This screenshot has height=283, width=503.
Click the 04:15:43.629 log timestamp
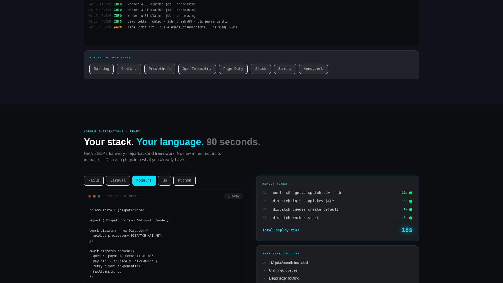[x=100, y=16]
